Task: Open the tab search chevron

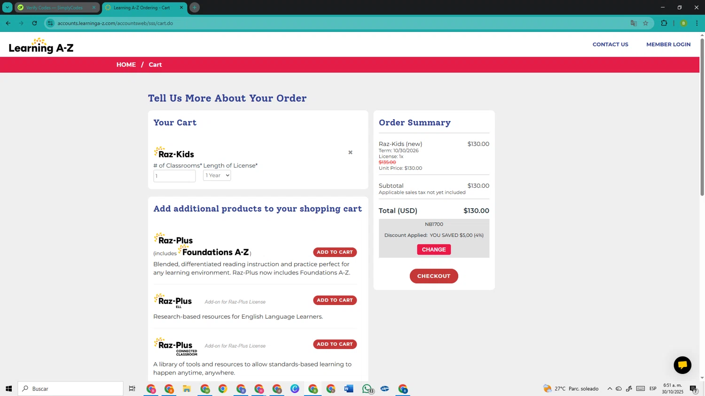Action: tap(7, 8)
